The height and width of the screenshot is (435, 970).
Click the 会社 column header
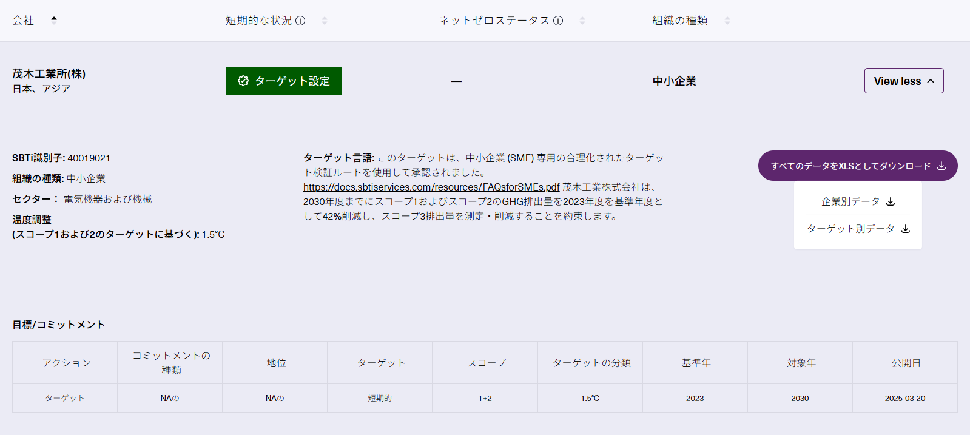23,21
